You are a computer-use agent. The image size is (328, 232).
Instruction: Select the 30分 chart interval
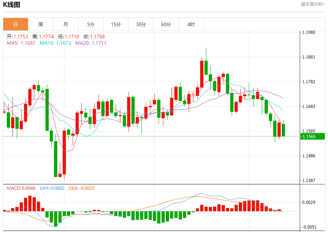tap(141, 24)
